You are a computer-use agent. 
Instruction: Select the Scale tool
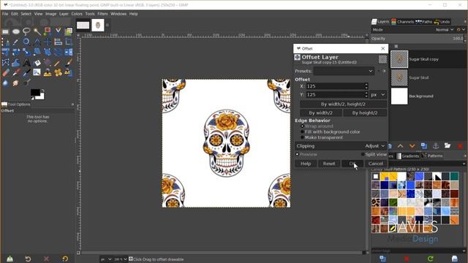click(x=26, y=52)
